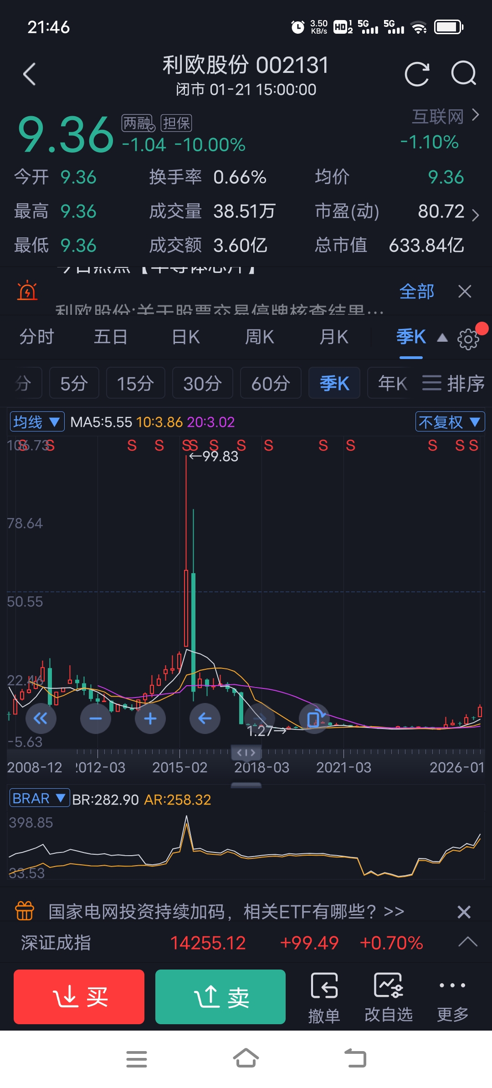
Task: Tap the 14255.12 index value
Action: (208, 943)
